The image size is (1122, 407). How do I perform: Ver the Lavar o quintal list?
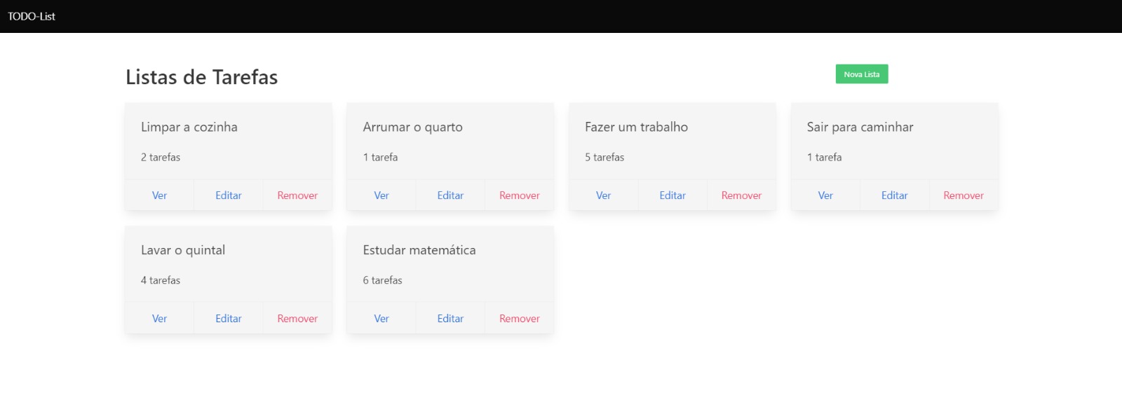click(x=159, y=317)
